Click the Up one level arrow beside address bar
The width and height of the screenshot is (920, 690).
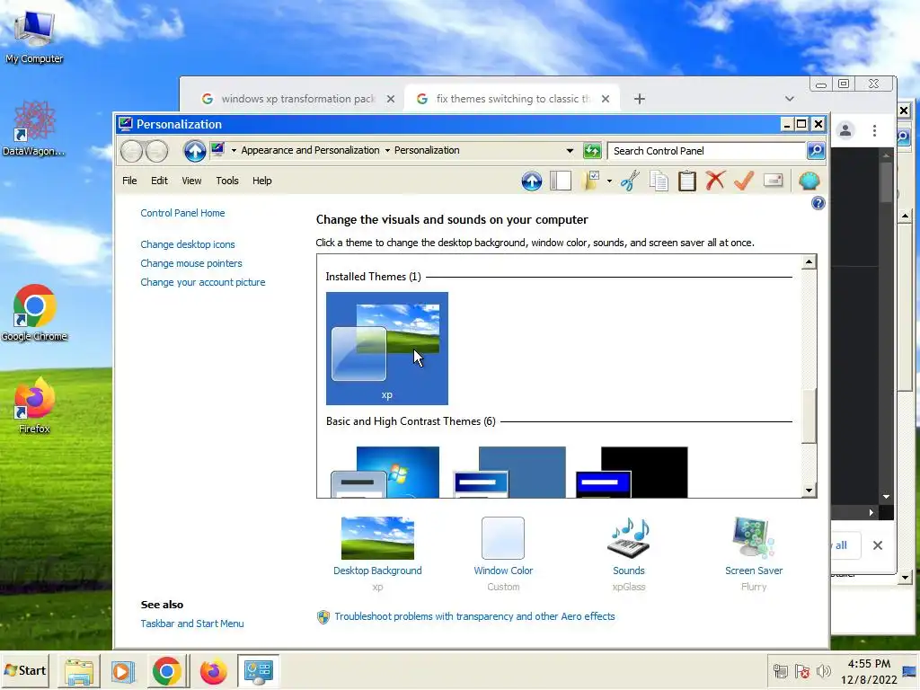[x=195, y=151]
